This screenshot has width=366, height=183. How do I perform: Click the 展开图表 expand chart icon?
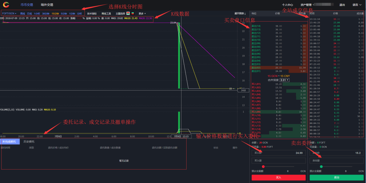point(240,13)
